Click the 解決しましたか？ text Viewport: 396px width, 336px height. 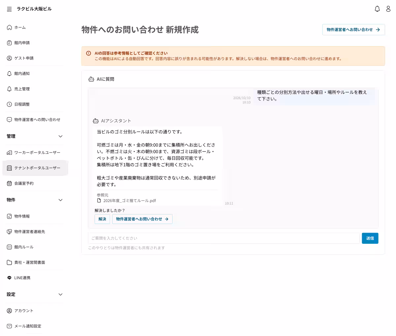(110, 210)
